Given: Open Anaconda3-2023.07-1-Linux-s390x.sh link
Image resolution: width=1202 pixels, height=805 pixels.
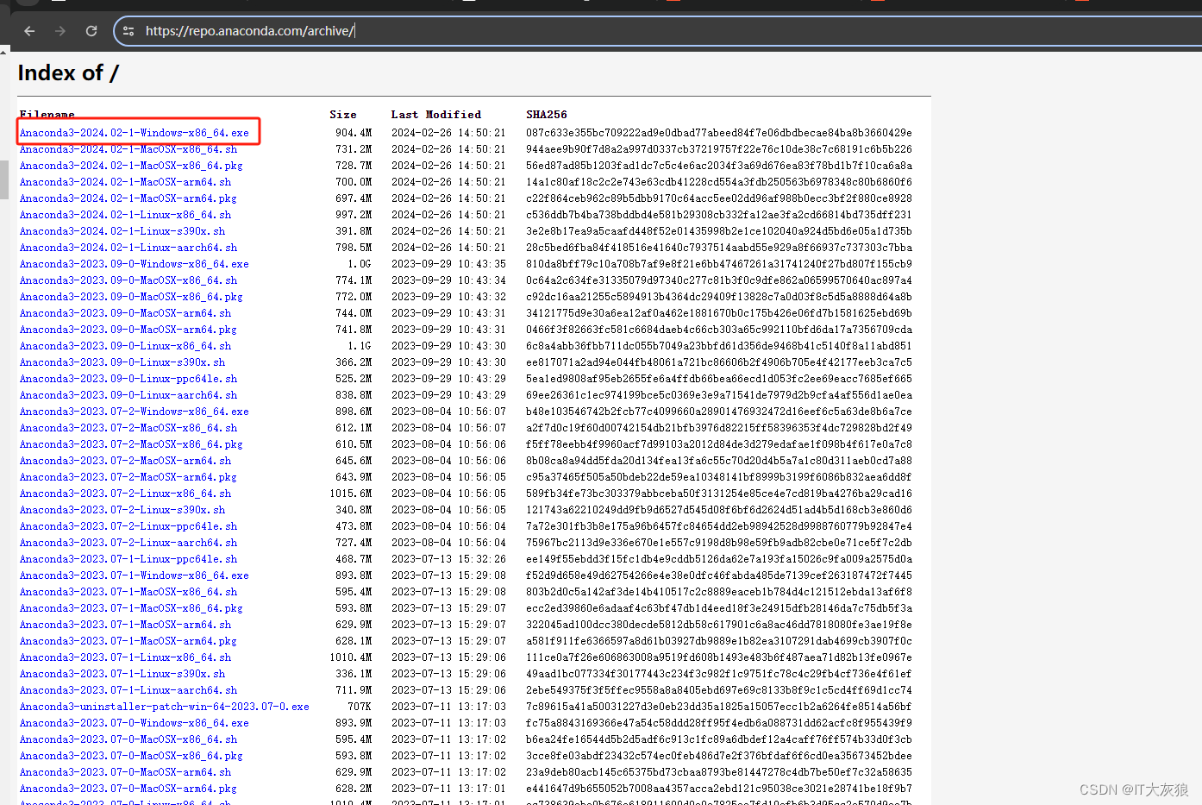Looking at the screenshot, I should [x=122, y=674].
